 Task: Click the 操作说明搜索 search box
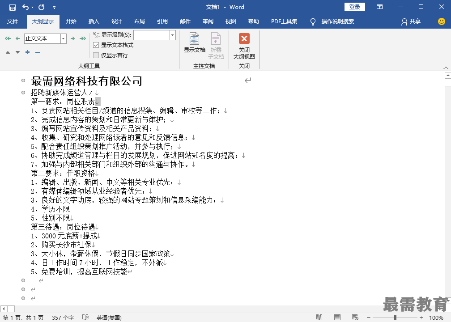pyautogui.click(x=338, y=21)
